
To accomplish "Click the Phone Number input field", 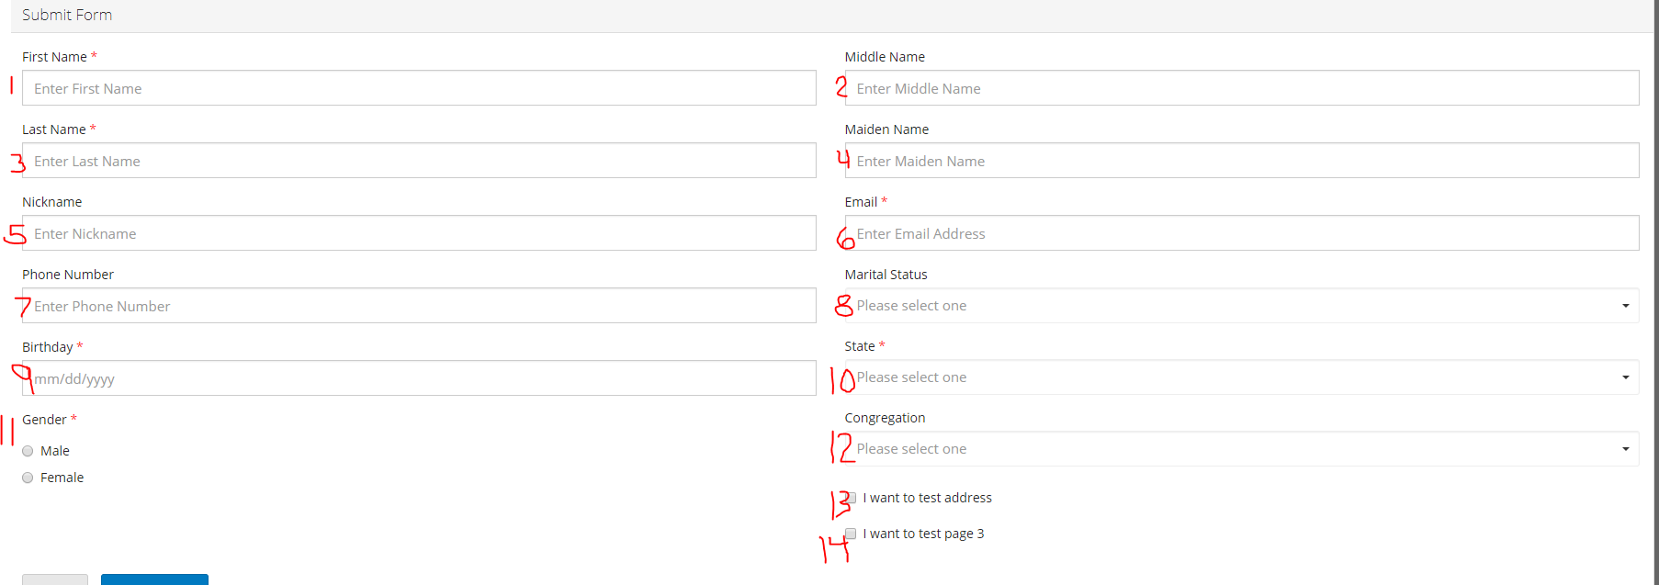I will 418,305.
